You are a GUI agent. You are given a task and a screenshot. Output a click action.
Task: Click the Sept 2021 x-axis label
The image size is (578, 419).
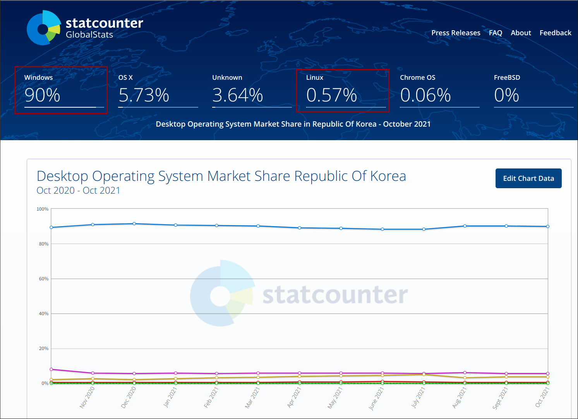[x=500, y=398]
